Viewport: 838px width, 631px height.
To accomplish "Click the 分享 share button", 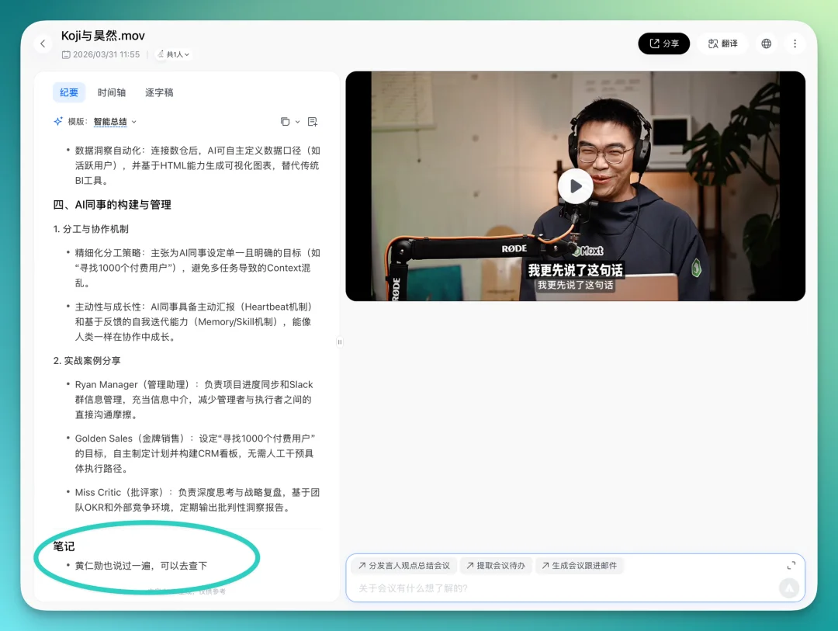I will click(x=663, y=43).
